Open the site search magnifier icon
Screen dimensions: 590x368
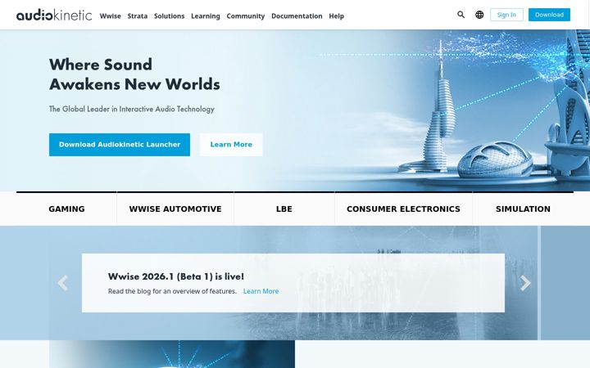pyautogui.click(x=461, y=15)
